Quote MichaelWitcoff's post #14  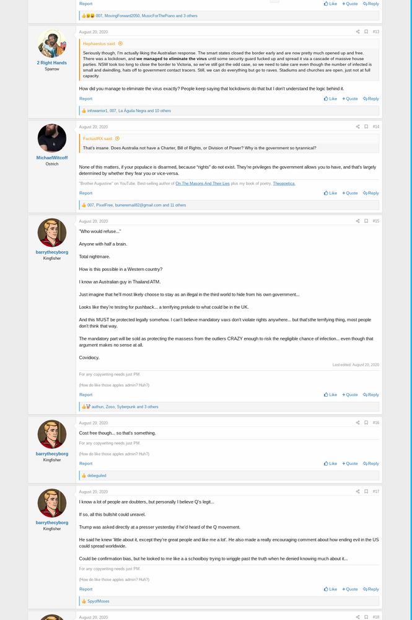click(x=349, y=193)
